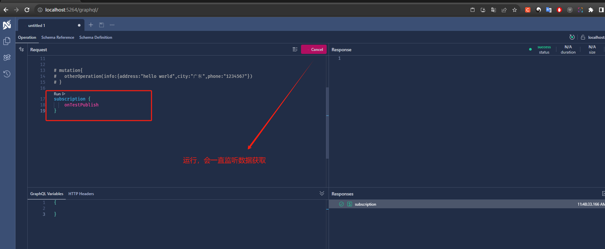Collapse the variables panel with chevron
Viewport: 605px width, 249px height.
[x=322, y=193]
